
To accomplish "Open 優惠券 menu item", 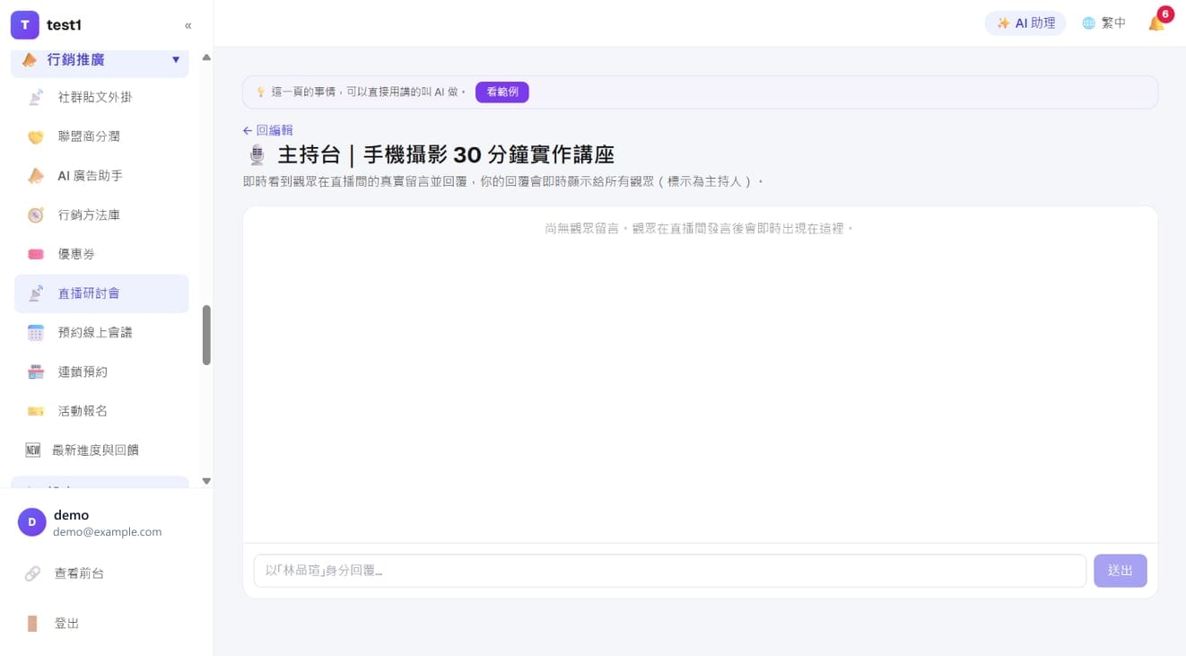I will (x=101, y=254).
